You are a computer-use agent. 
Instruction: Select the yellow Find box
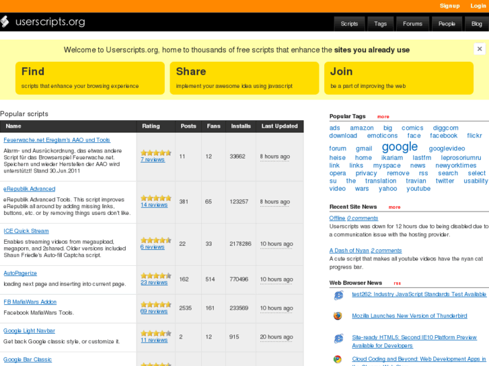click(89, 78)
